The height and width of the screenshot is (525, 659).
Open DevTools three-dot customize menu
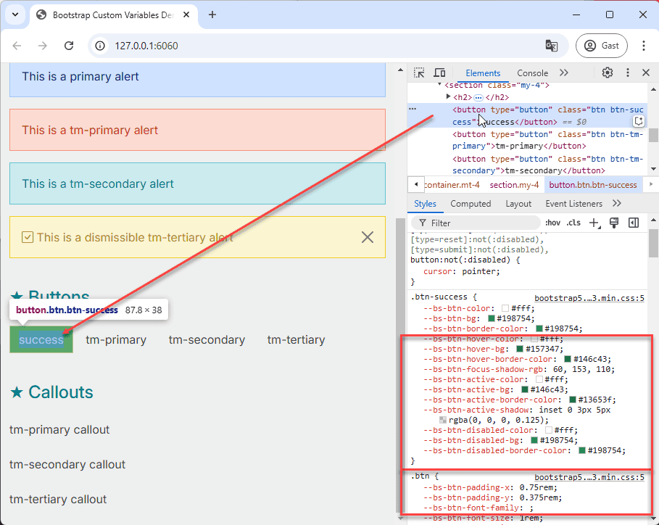(x=628, y=73)
